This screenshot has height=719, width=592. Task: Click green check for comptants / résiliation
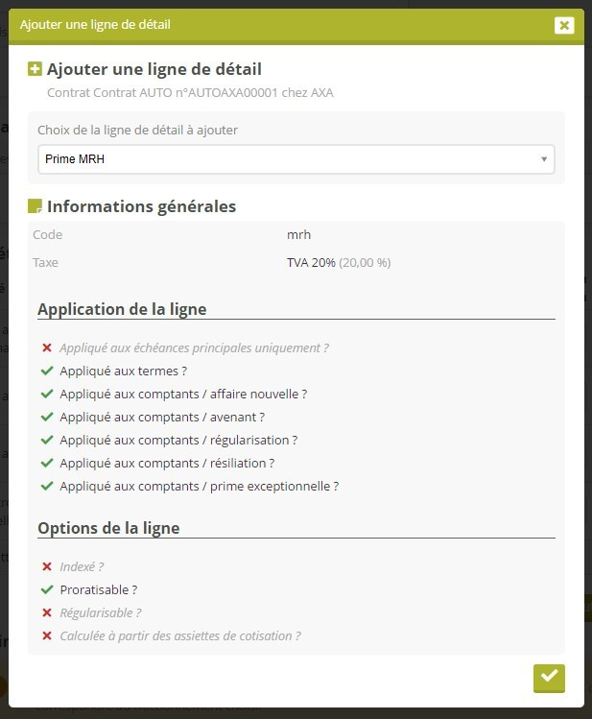[47, 464]
